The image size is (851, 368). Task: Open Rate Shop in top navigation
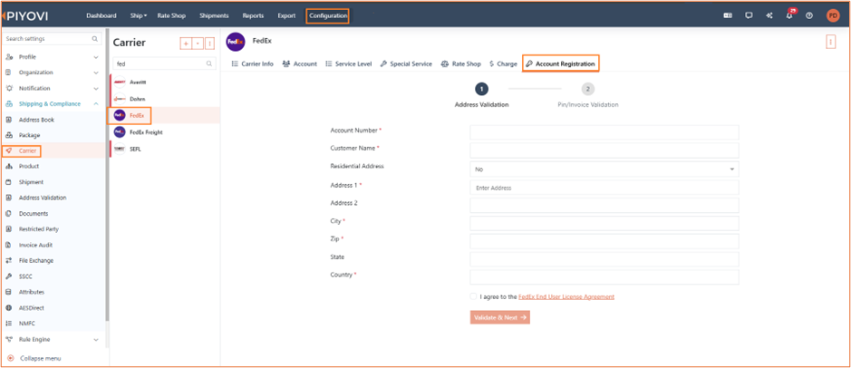[x=171, y=15]
